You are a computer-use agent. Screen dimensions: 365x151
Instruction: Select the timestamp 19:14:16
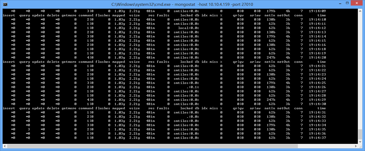coord(317,45)
